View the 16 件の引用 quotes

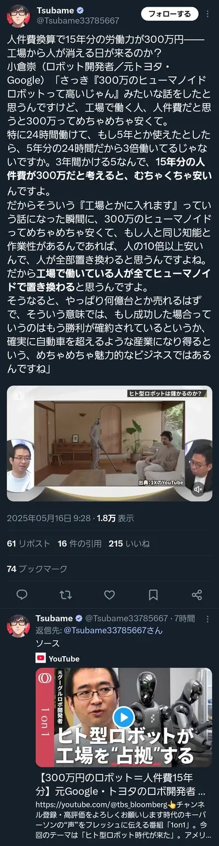[x=79, y=544]
